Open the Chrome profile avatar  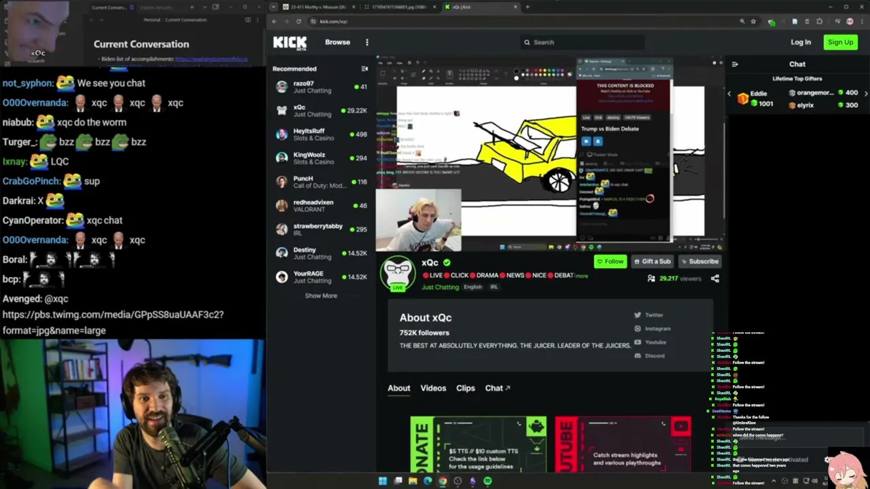tap(850, 22)
